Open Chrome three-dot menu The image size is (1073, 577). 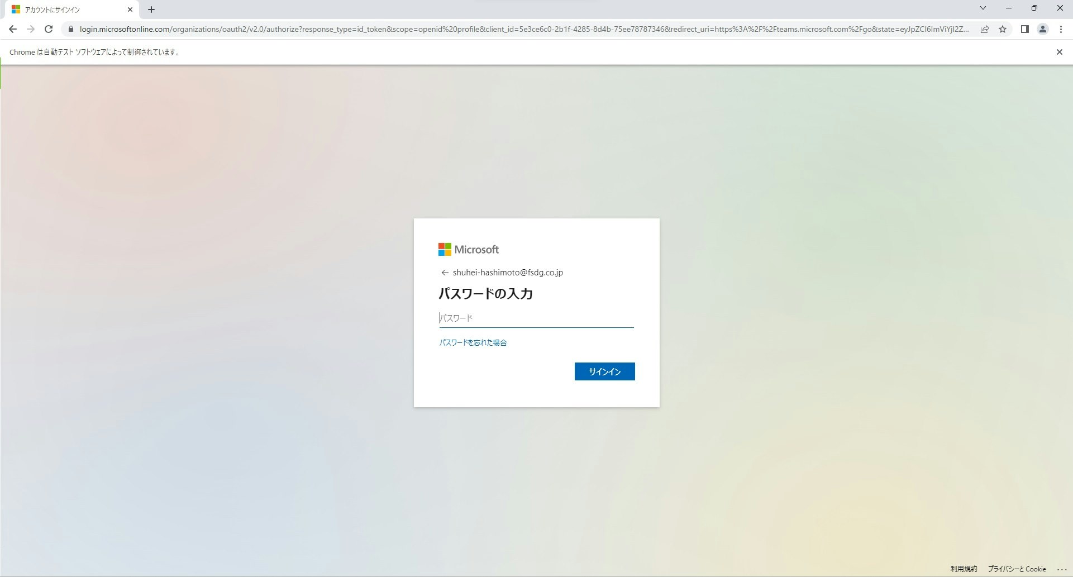pyautogui.click(x=1061, y=29)
